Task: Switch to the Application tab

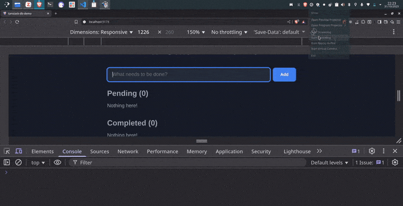Action: click(x=229, y=152)
